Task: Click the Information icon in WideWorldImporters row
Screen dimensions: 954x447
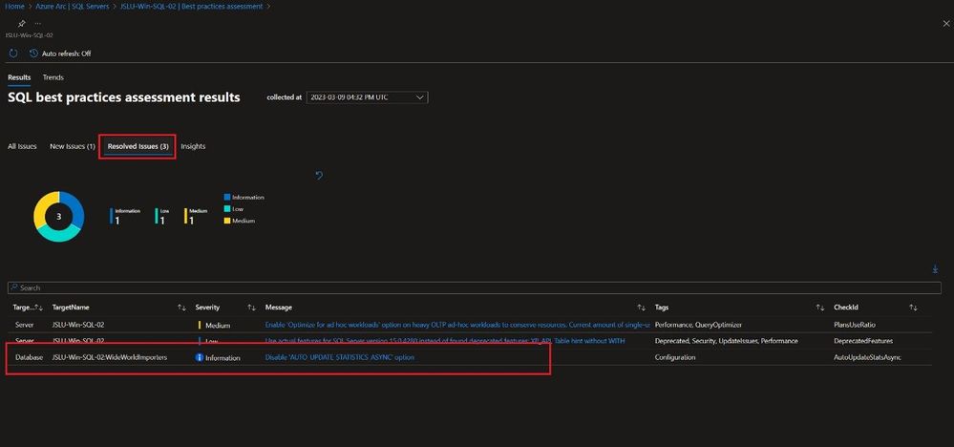Action: (x=199, y=357)
